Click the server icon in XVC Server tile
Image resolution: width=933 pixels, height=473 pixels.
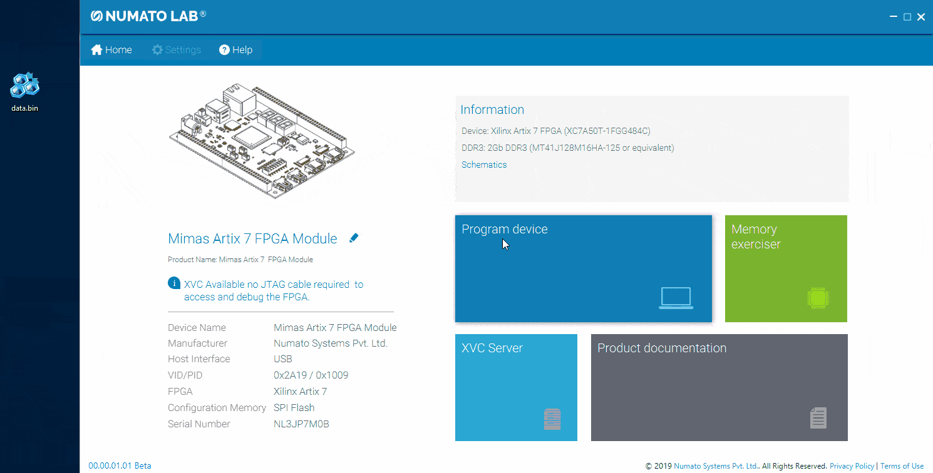(552, 419)
